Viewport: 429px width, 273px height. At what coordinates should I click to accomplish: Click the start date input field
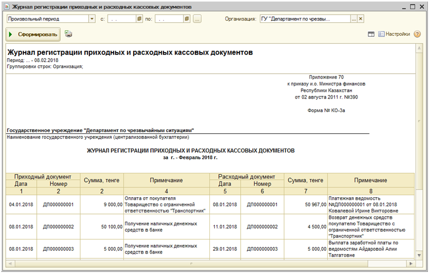121,18
